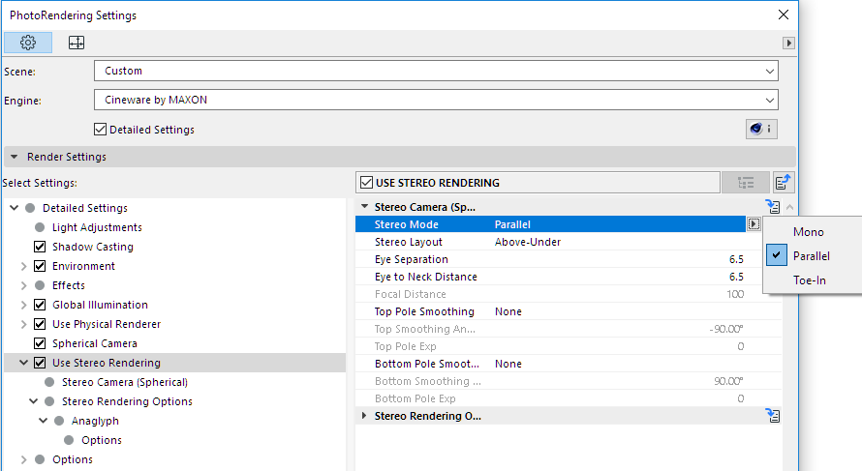
Task: Disable the Shadow Casting checkbox
Action: [40, 247]
